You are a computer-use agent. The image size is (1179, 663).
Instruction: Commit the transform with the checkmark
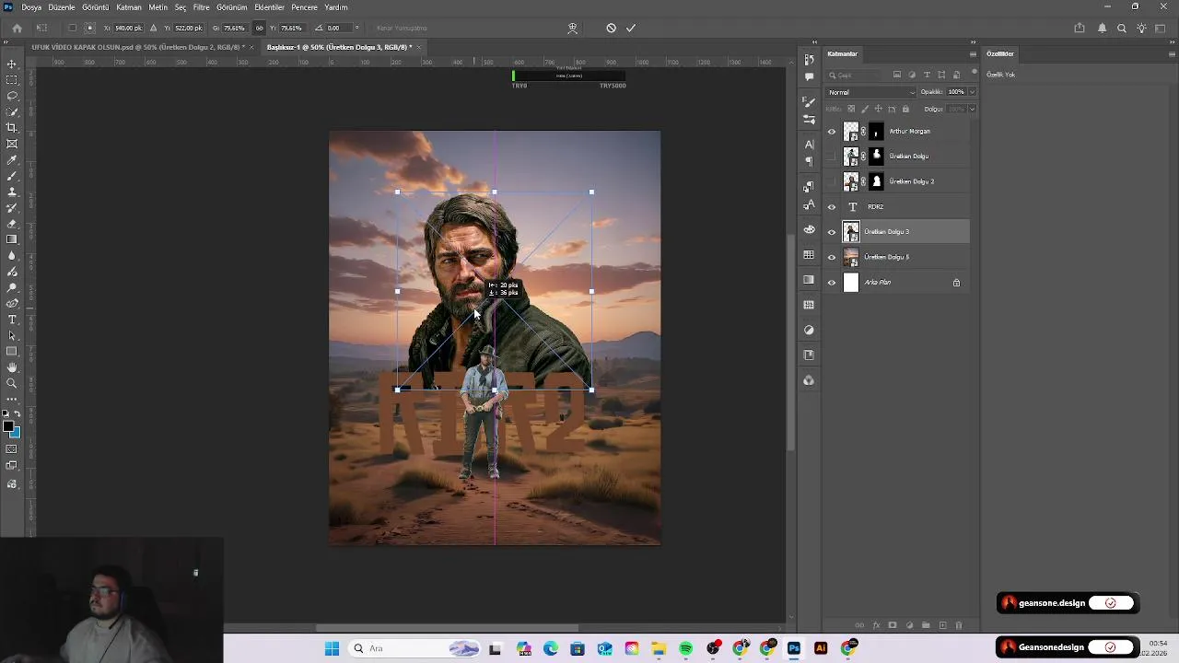pos(631,28)
